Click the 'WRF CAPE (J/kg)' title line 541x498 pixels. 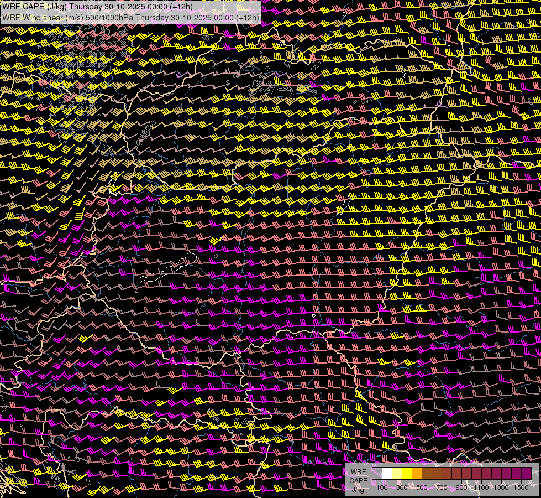(97, 7)
